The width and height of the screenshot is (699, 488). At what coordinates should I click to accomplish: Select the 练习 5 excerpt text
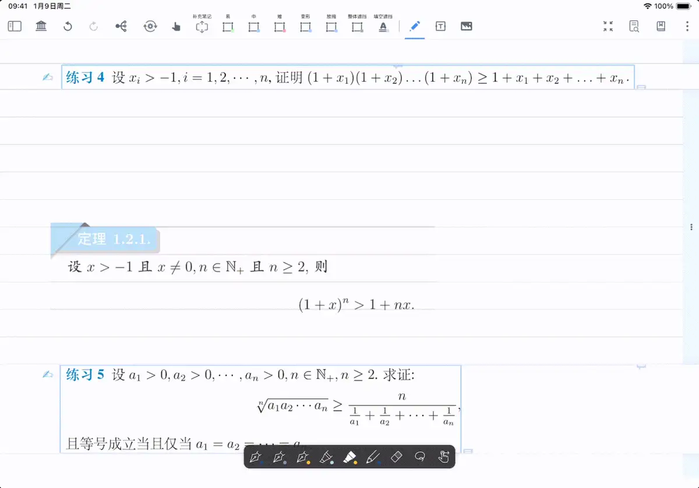261,408
